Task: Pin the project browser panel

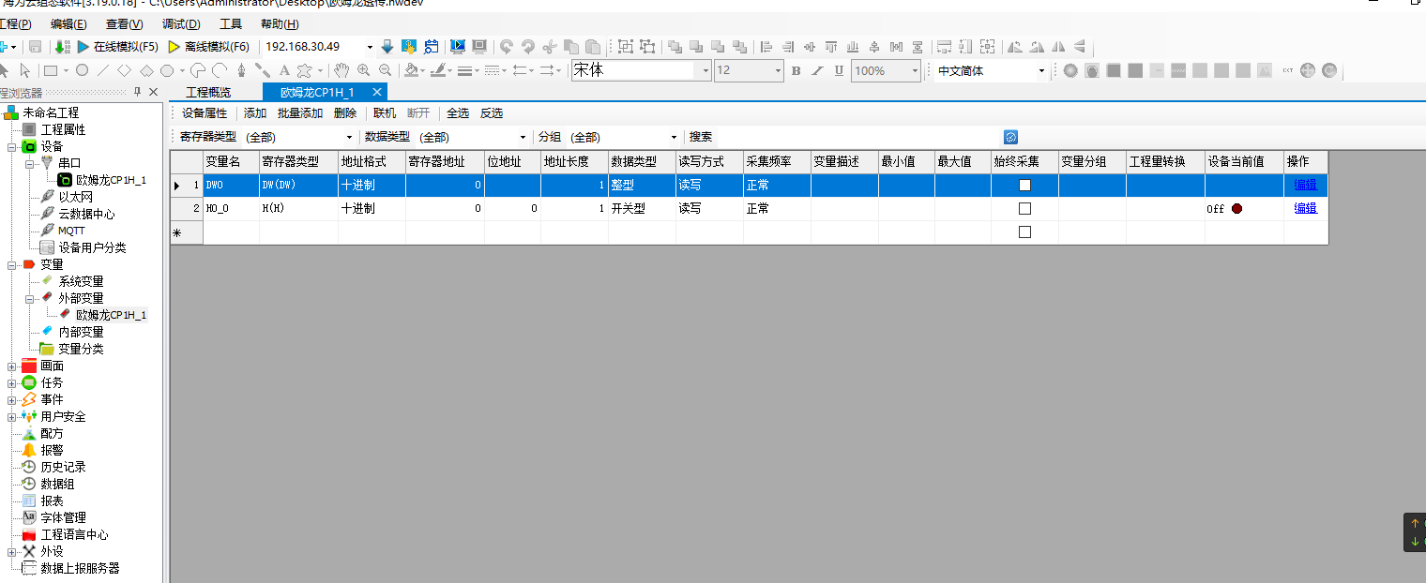Action: 137,92
